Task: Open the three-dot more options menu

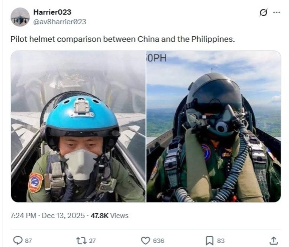Action: pyautogui.click(x=277, y=12)
